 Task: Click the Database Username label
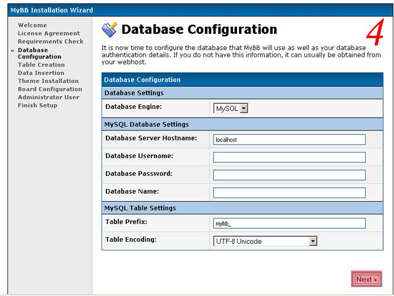click(139, 156)
